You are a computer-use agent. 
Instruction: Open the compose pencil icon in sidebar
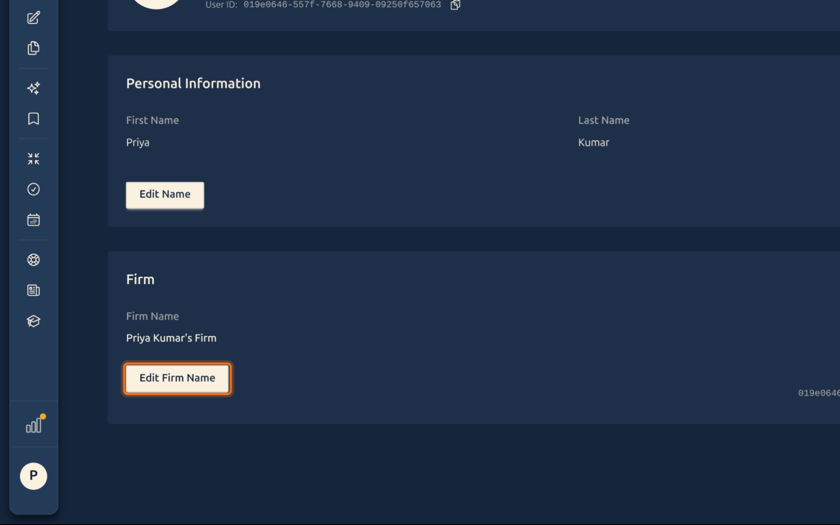pos(34,18)
